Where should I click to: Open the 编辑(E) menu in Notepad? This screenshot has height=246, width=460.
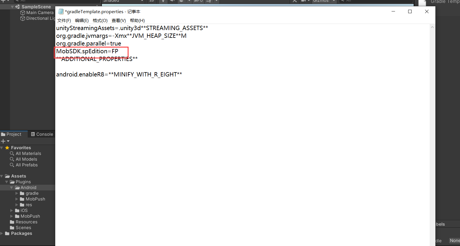tap(82, 21)
